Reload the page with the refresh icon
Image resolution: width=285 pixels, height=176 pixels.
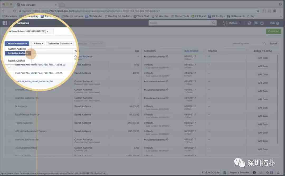(14, 11)
